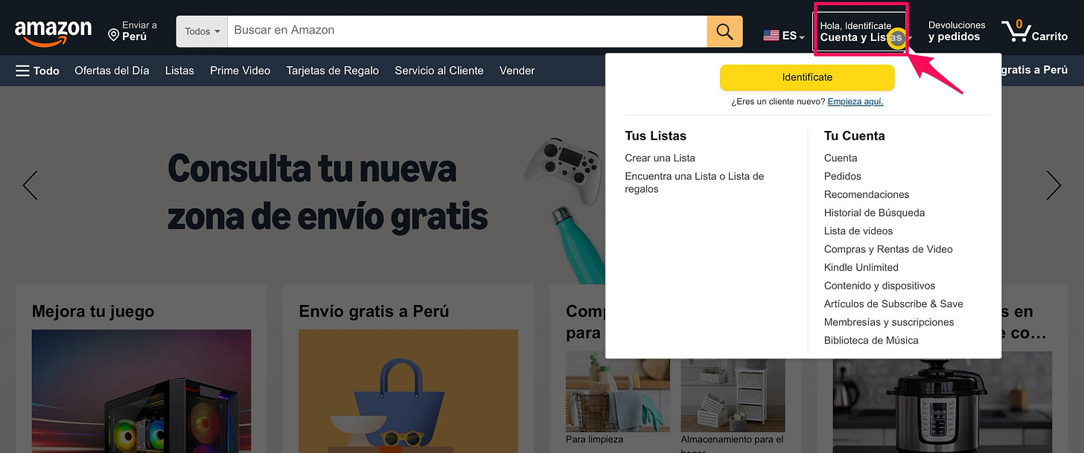The height and width of the screenshot is (453, 1084).
Task: Select Encuentra una Lista o Lista de regalos
Action: (695, 182)
